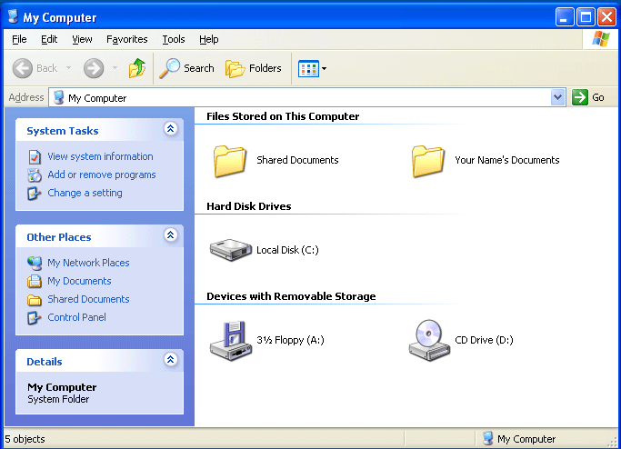Click the Control Panel sidebar icon
This screenshot has width=621, height=449.
(x=34, y=317)
